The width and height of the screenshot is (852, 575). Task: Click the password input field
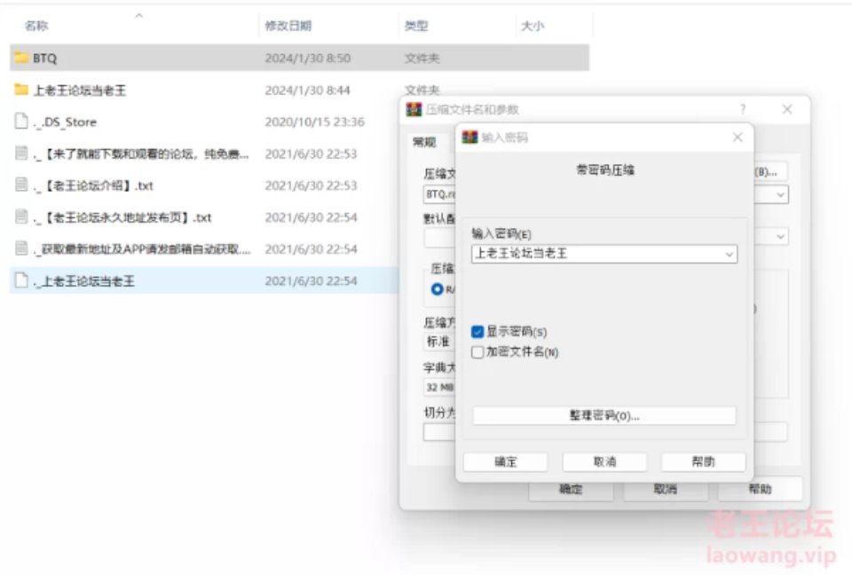click(596, 254)
